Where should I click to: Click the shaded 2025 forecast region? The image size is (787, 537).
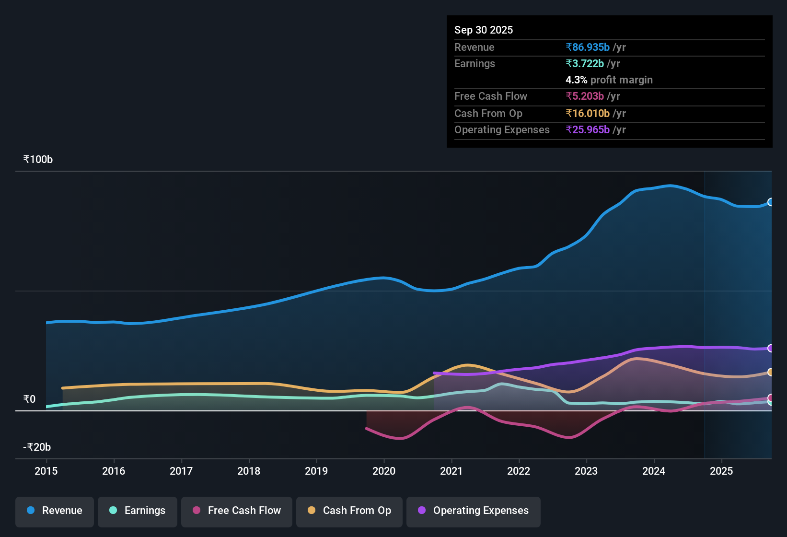738,288
